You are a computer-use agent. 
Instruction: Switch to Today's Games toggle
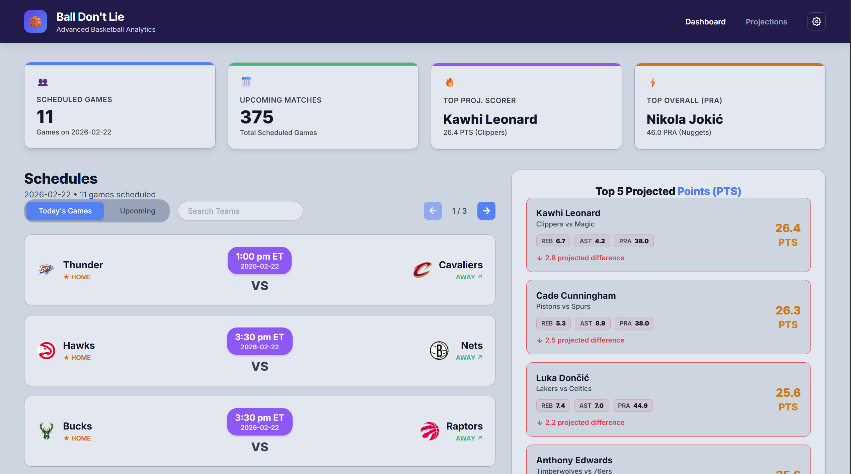click(65, 211)
